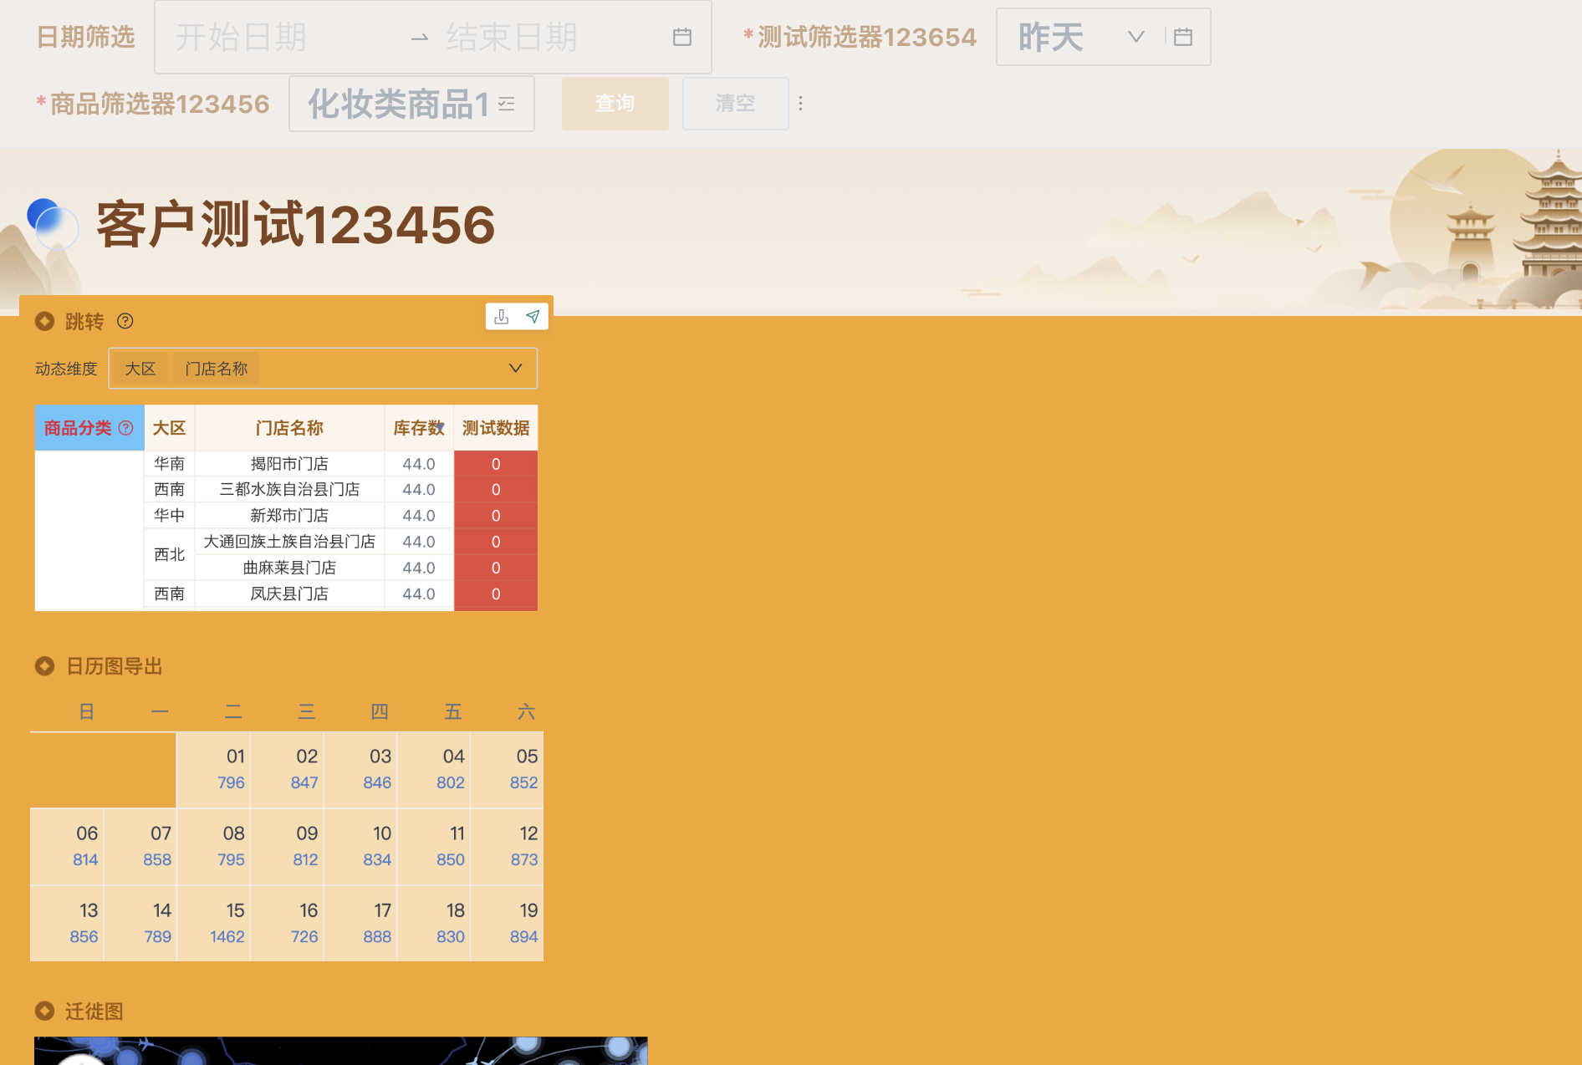Open the calendar icon in the date range filter
Screen dimensions: 1582x1065
(x=681, y=37)
